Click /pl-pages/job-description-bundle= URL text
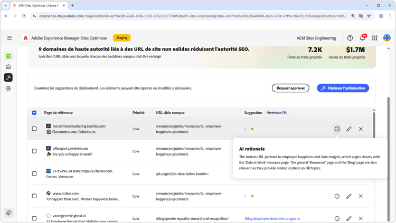 click(182, 174)
